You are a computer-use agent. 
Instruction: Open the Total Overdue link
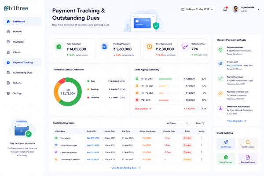tap(143, 109)
